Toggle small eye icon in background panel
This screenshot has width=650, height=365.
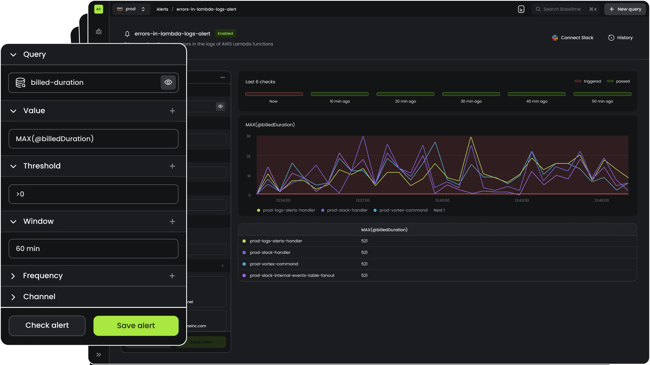pyautogui.click(x=220, y=106)
